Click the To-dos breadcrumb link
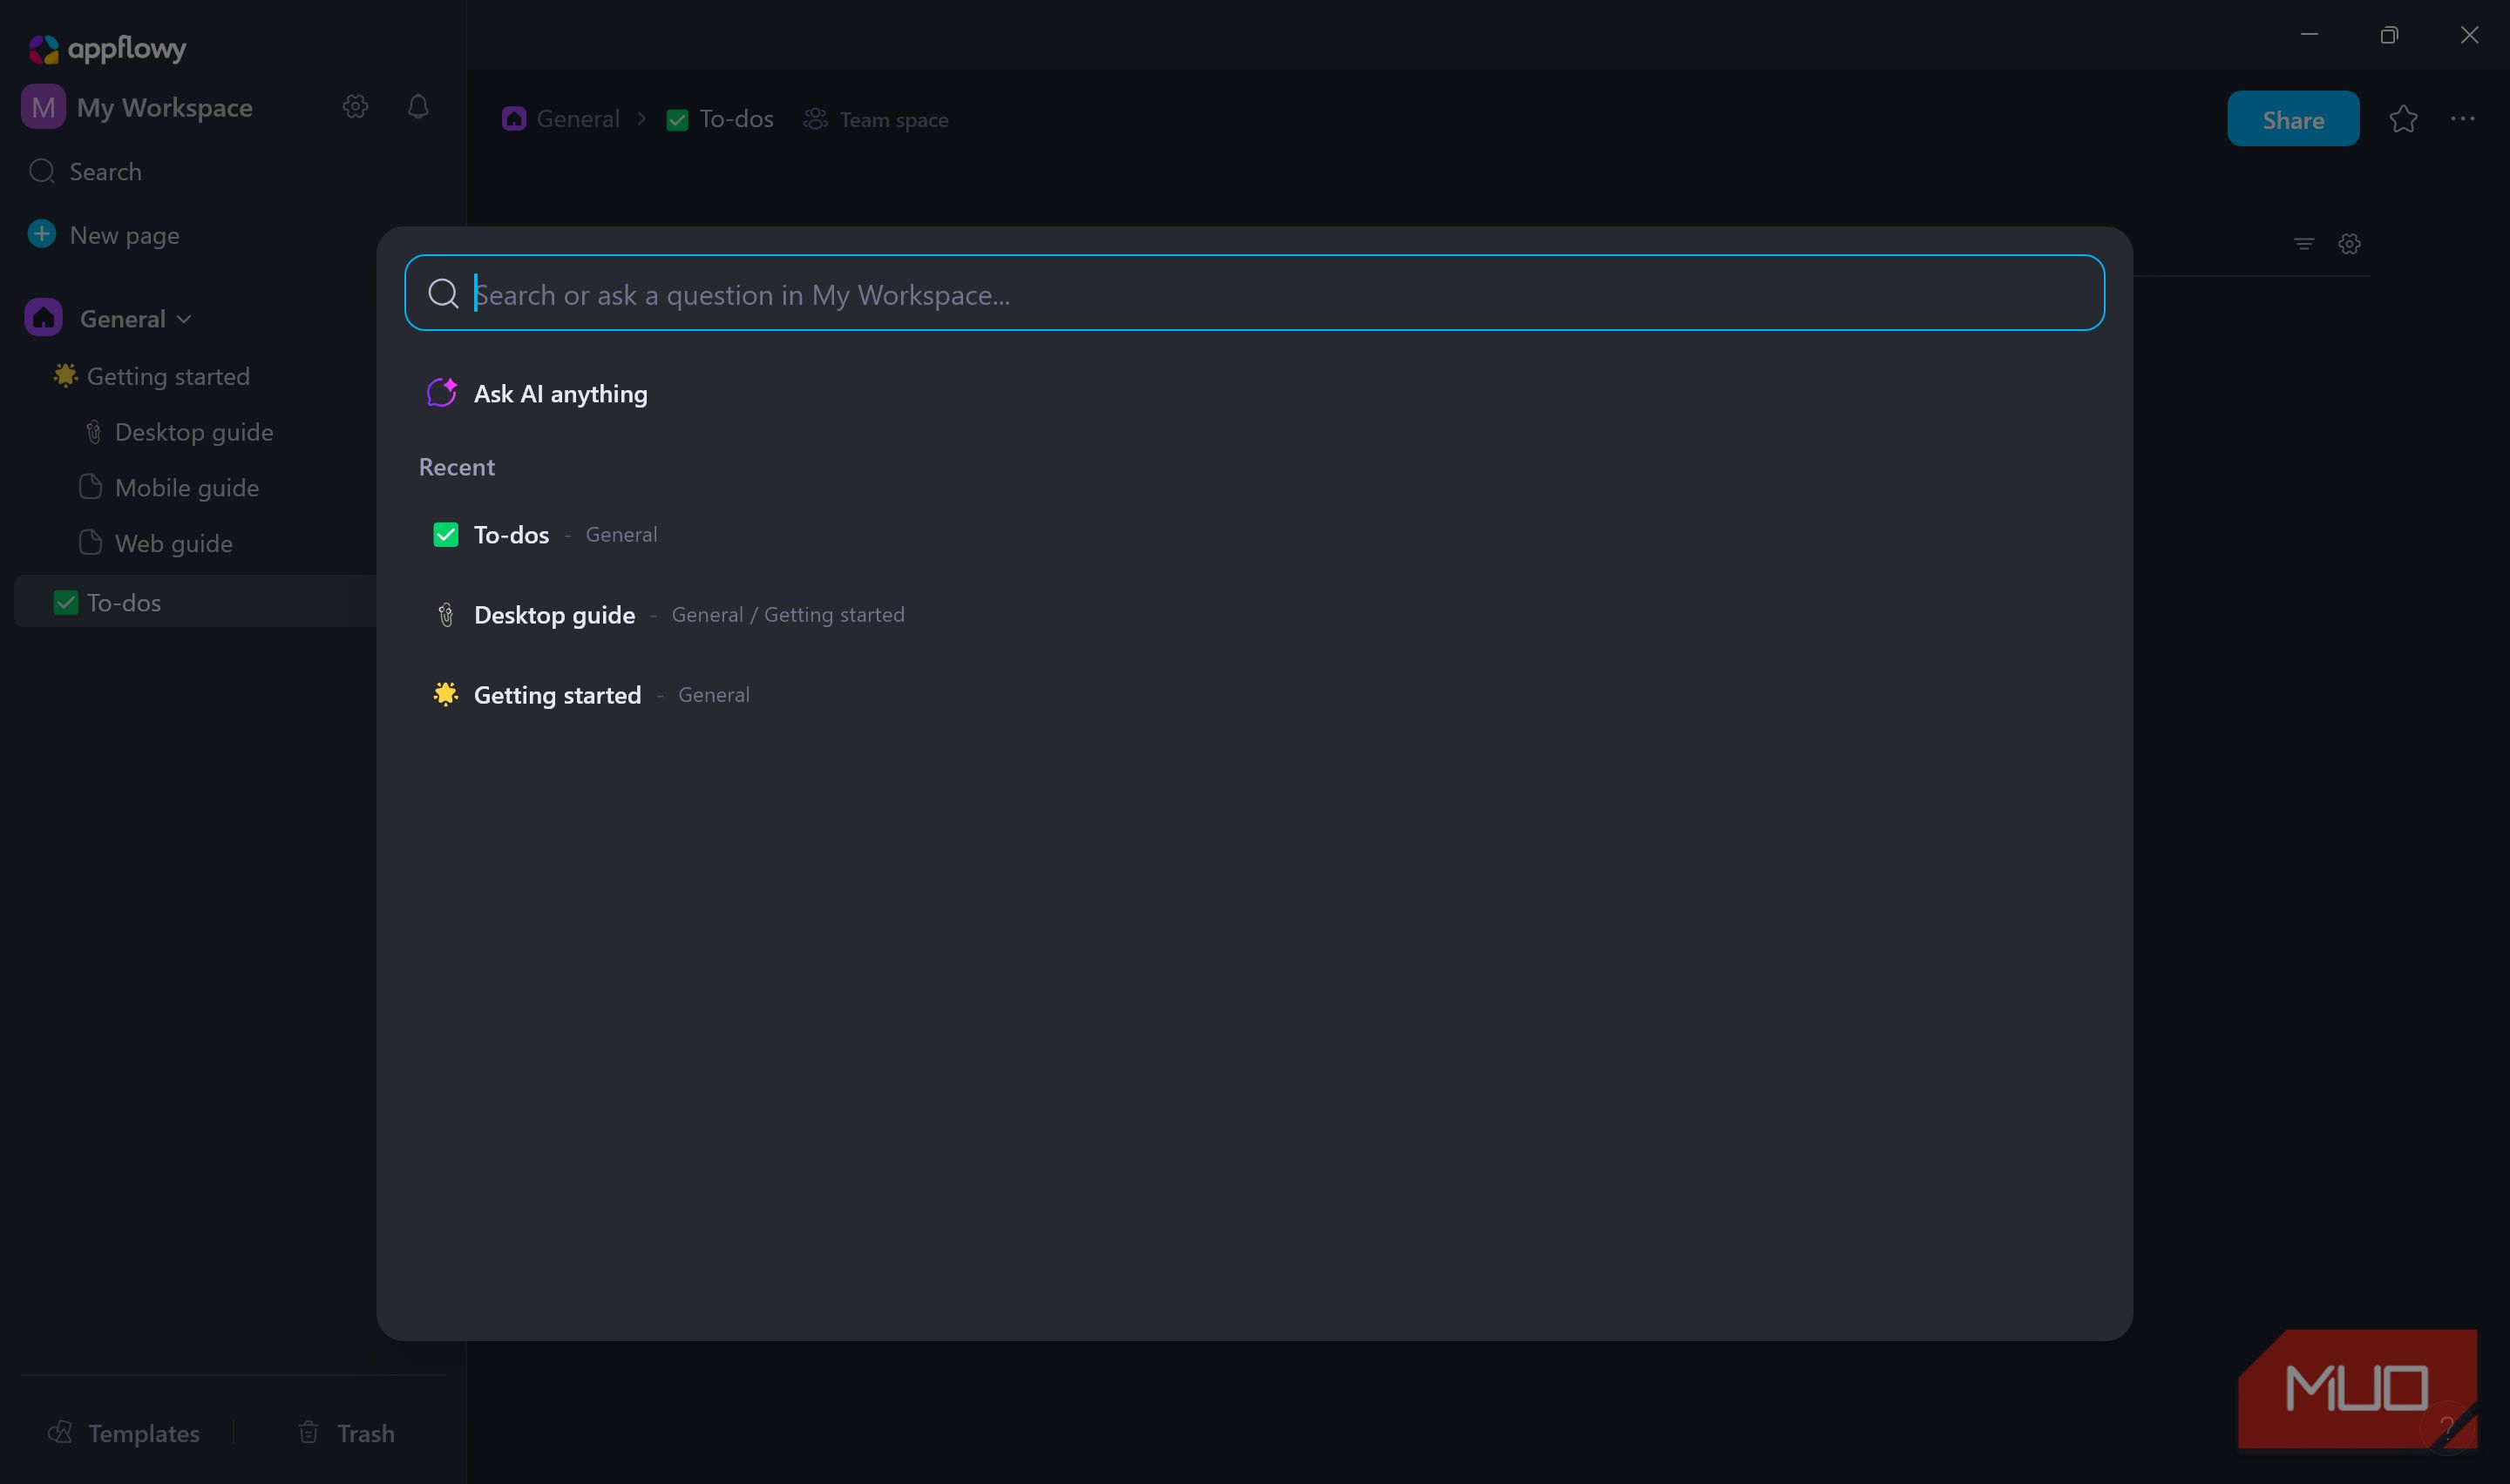 736,119
